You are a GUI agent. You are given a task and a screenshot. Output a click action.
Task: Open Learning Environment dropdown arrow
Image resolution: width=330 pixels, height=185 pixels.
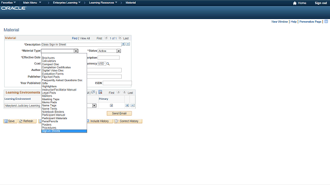(94, 105)
